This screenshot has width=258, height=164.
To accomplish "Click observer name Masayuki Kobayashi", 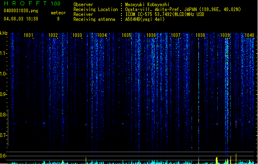I will pos(147,5).
